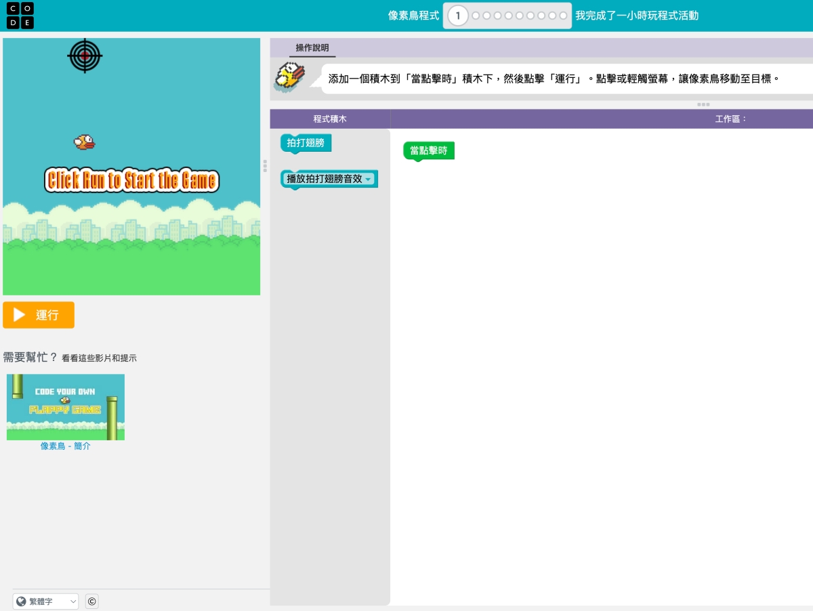Click the bullseye target in the game

tap(85, 56)
